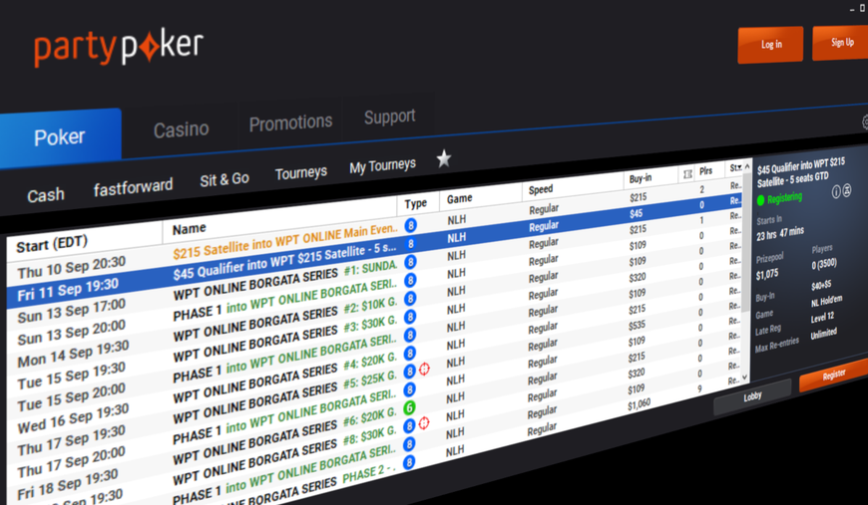Click the $535 buy-in cell
868x505 pixels.
[x=637, y=326]
